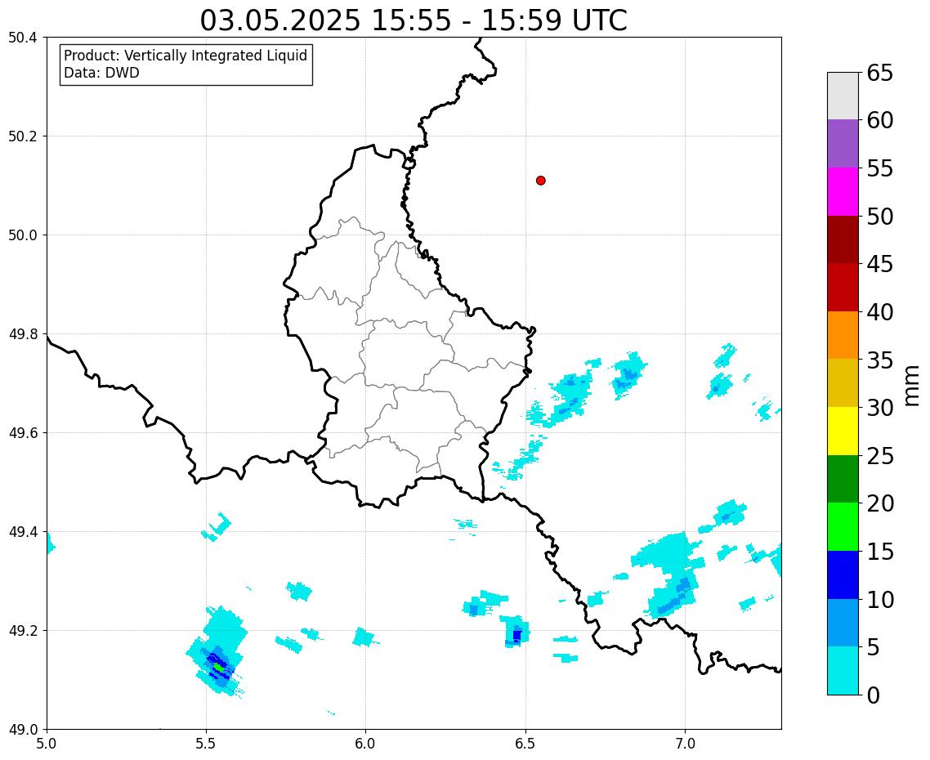The image size is (930, 760).
Task: Select the dark green 20-25 colorbar segment
Action: pos(843,479)
